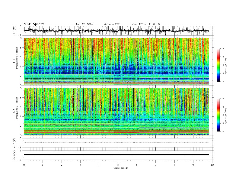The width and height of the screenshot is (239, 185).
Task: Click the "-7" tick on ch.1 colorbar
Action: pos(222,82)
